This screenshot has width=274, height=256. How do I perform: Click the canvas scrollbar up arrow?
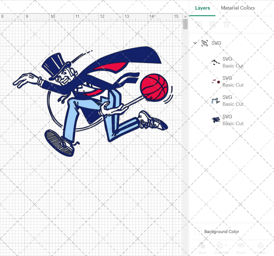pyautogui.click(x=185, y=16)
